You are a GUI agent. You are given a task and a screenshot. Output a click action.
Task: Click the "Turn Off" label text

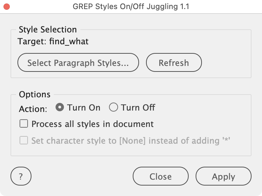(138, 108)
